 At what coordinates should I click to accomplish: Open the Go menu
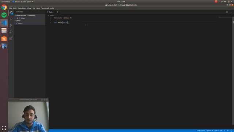(34, 8)
